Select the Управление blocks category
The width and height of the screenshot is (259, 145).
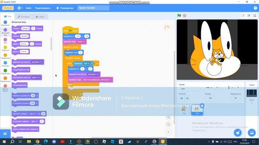(x=5, y=56)
